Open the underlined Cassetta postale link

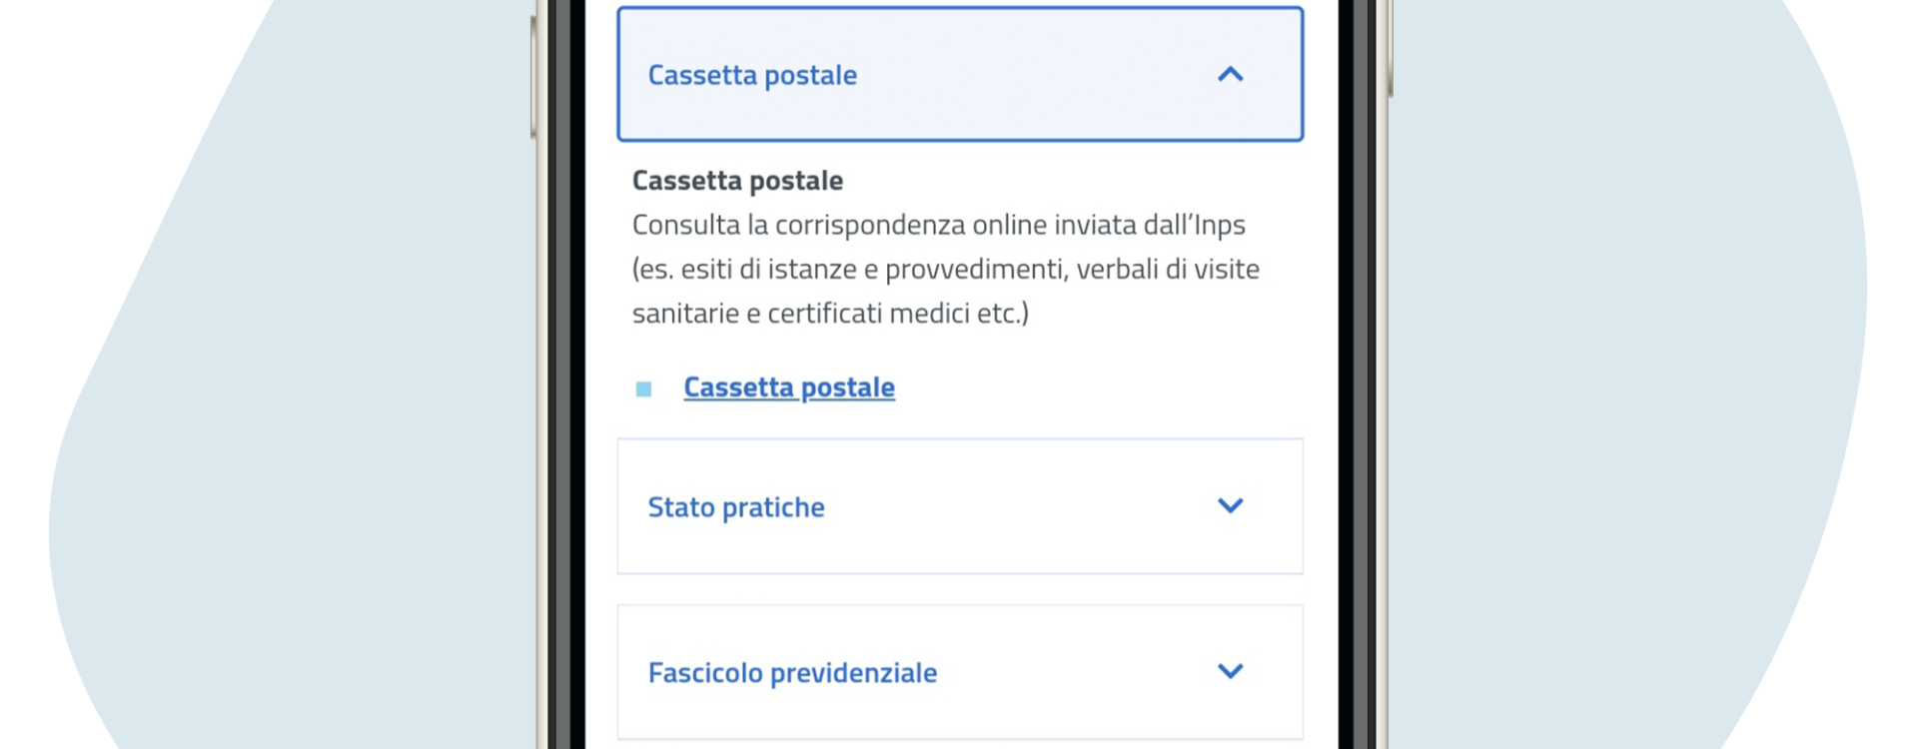pos(789,387)
